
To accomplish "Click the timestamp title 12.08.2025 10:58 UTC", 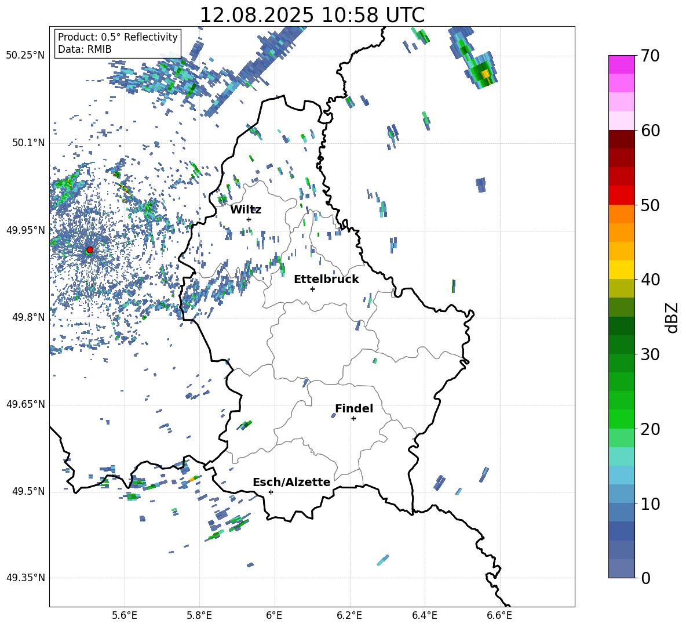I will click(x=312, y=15).
